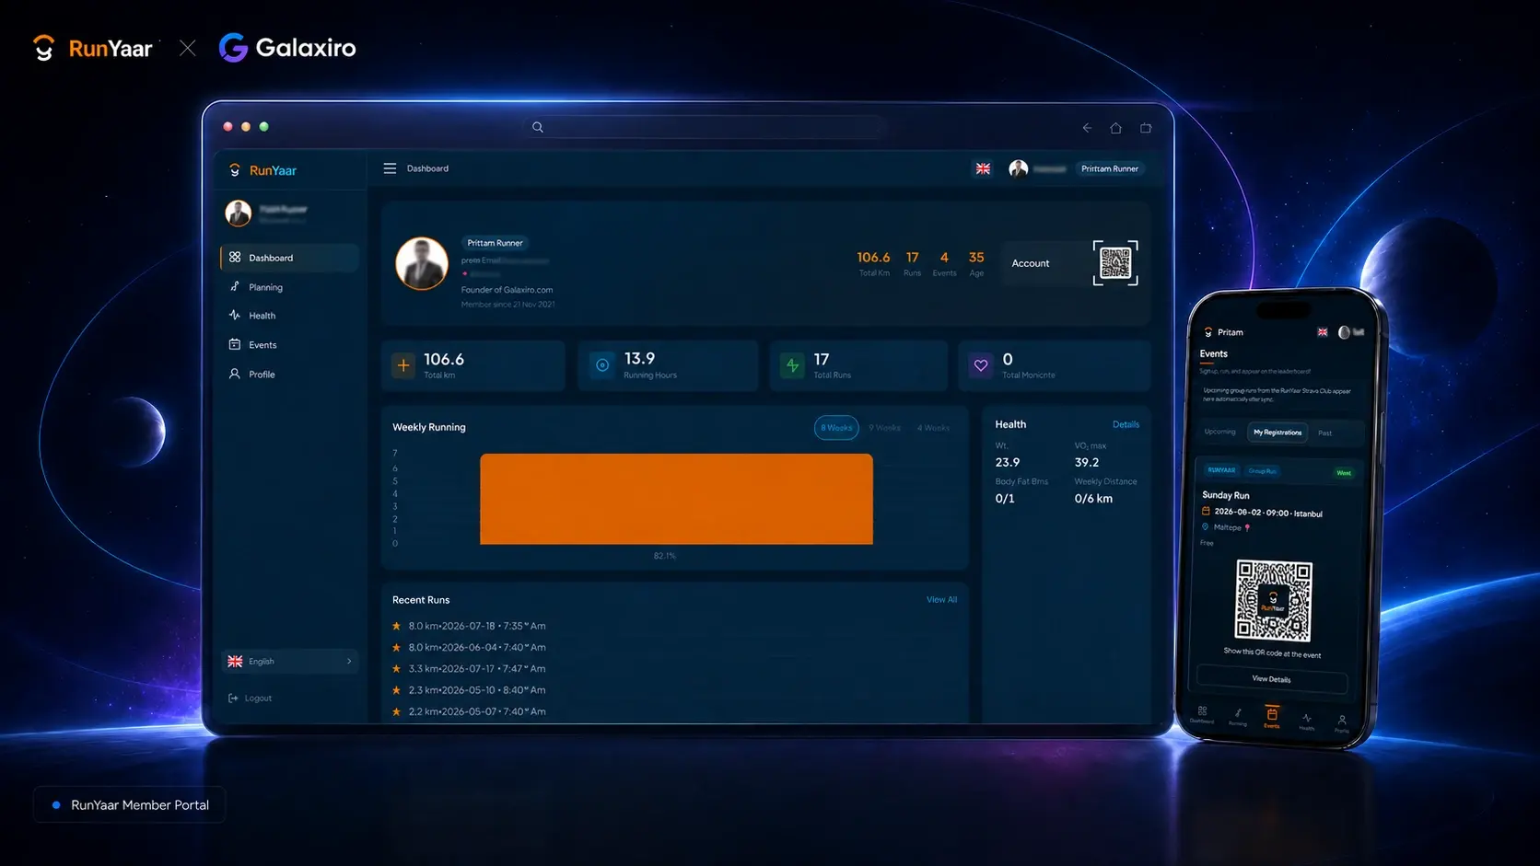Click the search magnifier icon in browser bar

point(538,128)
